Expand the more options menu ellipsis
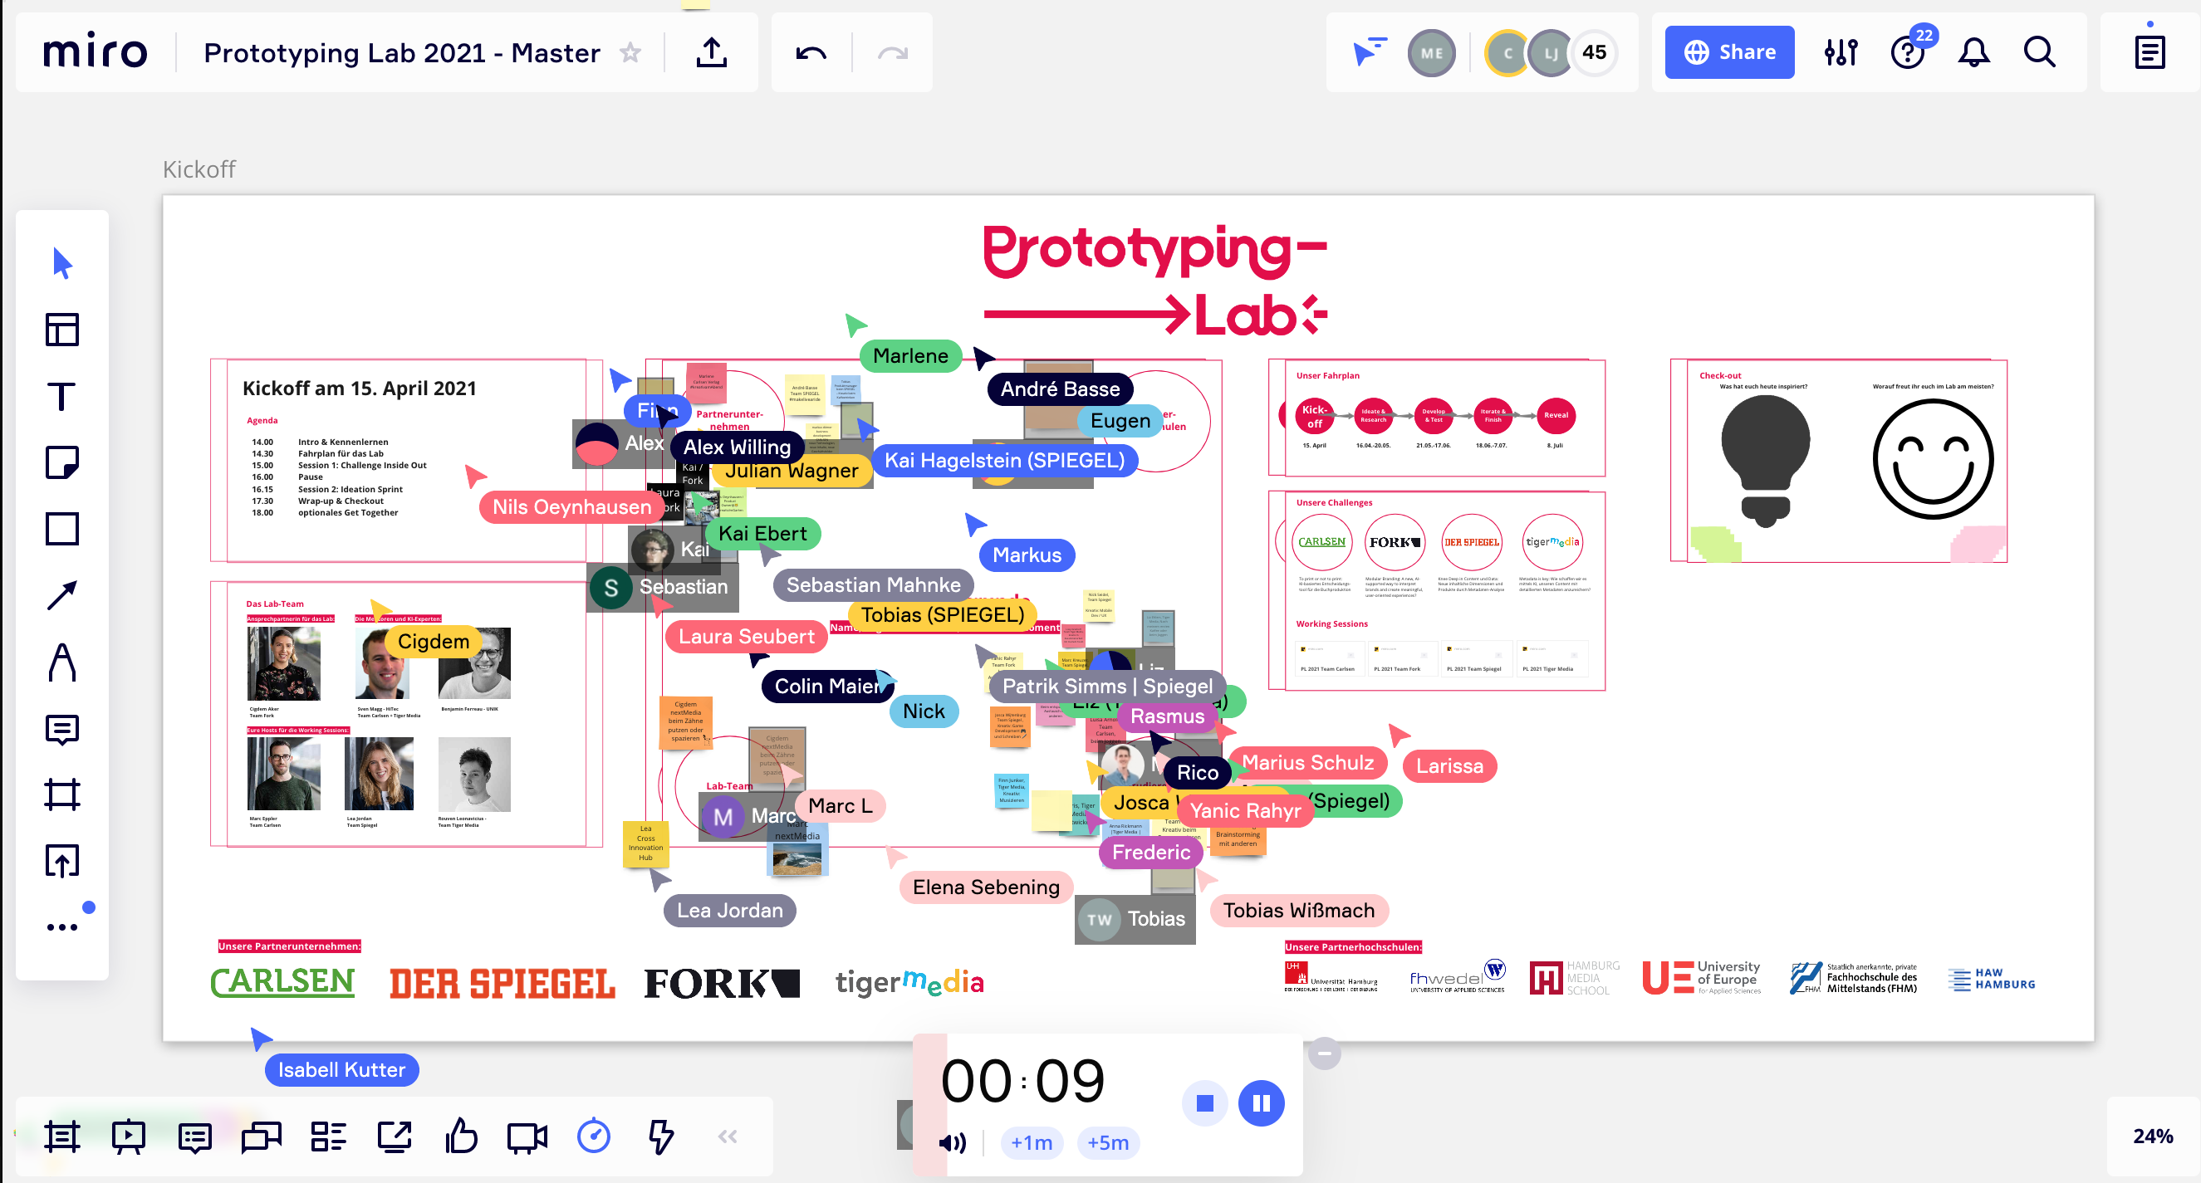Viewport: 2201px width, 1183px height. pos(62,926)
